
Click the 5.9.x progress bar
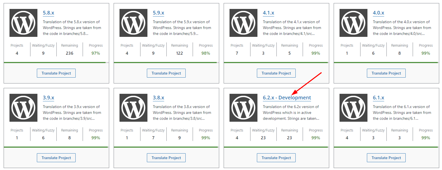point(166,63)
